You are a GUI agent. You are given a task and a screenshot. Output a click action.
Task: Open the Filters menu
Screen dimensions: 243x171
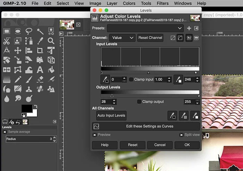point(162,3)
